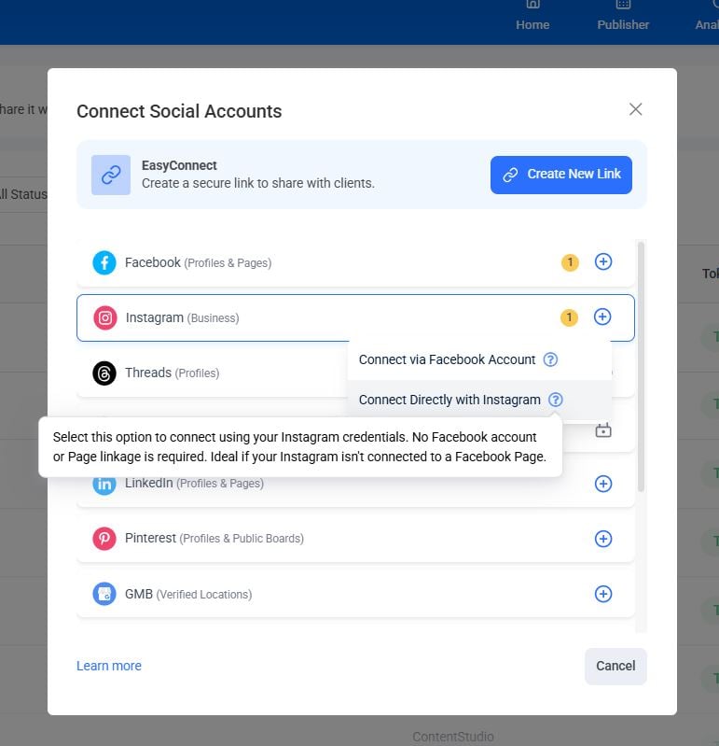This screenshot has width=719, height=746.
Task: Click the calendar icon below Threads row
Action: pyautogui.click(x=603, y=430)
